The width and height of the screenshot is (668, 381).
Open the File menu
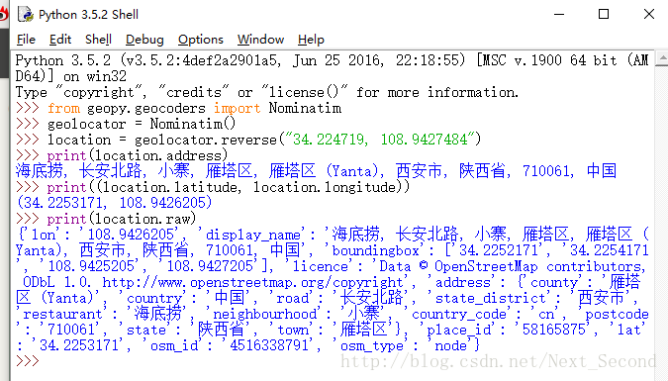tap(26, 40)
